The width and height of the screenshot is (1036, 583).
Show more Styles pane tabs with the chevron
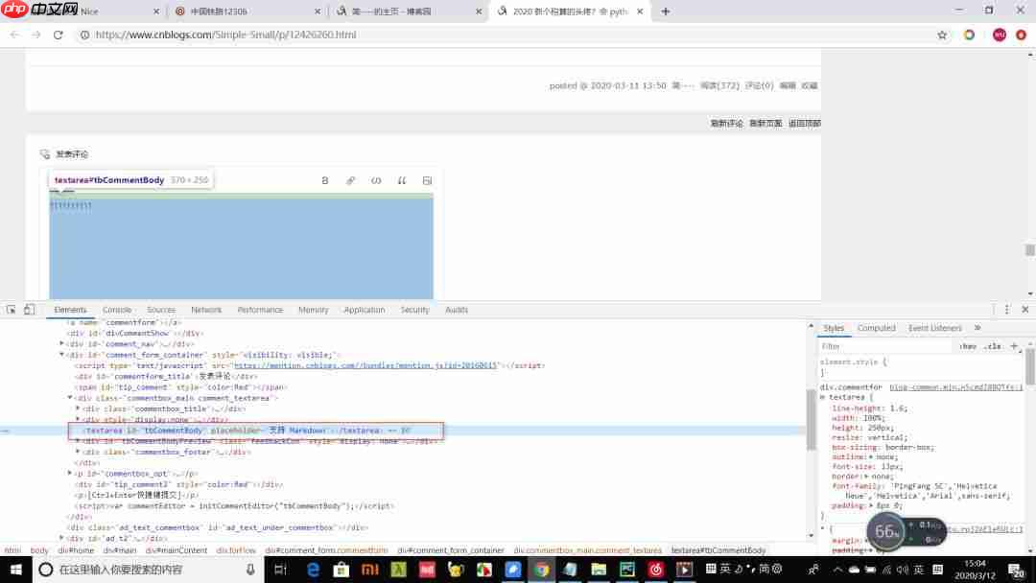[977, 328]
